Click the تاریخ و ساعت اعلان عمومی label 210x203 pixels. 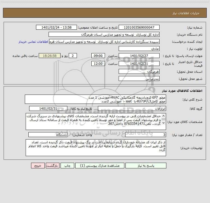click(x=98, y=28)
